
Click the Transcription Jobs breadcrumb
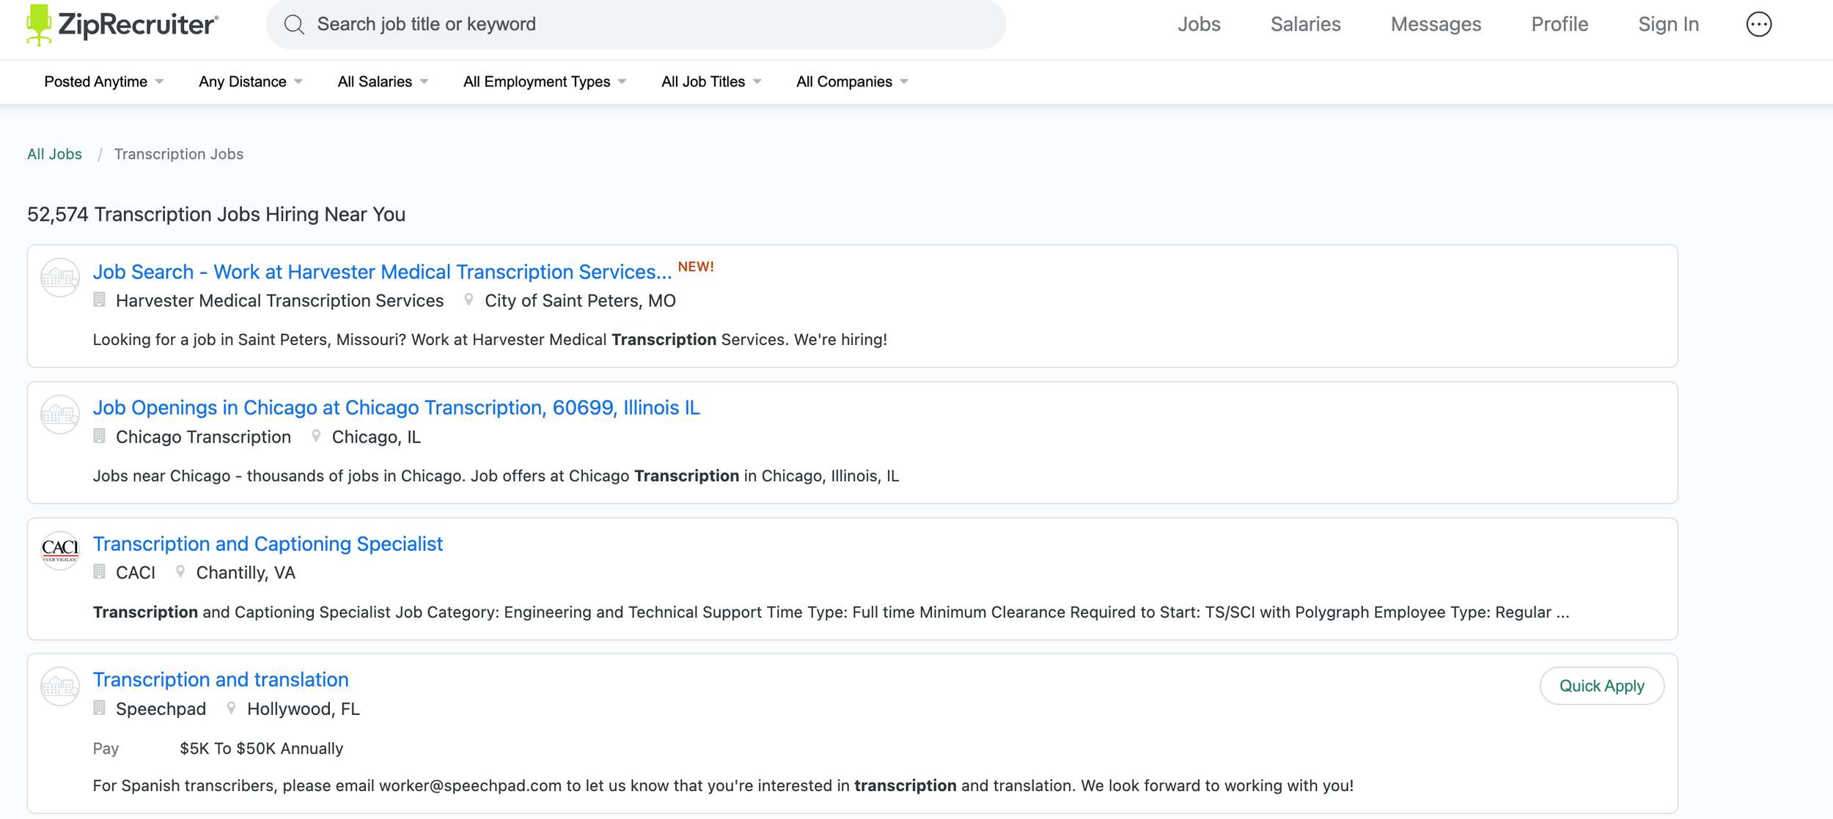[178, 154]
